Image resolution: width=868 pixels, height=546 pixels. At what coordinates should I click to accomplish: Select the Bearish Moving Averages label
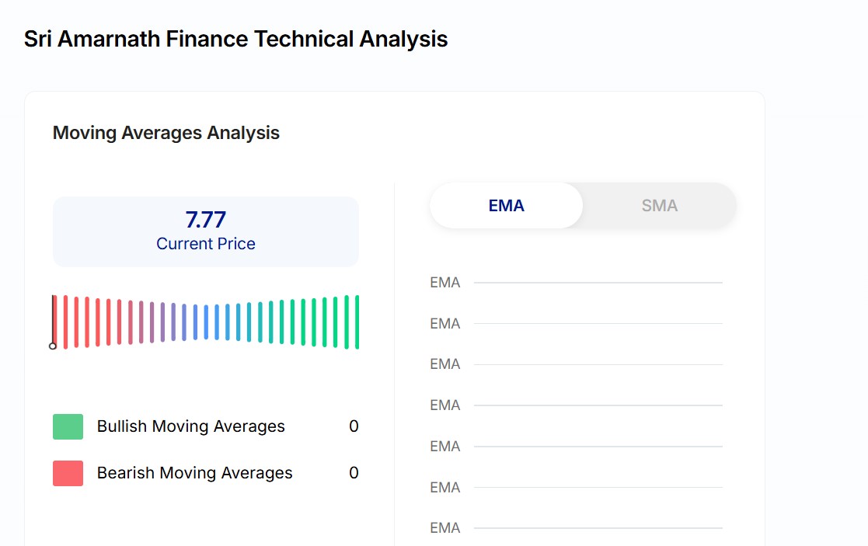click(194, 473)
